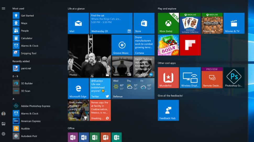Launch Microsoft Edge tile
Image resolution: width=254 pixels, height=142 pixels.
tap(78, 89)
